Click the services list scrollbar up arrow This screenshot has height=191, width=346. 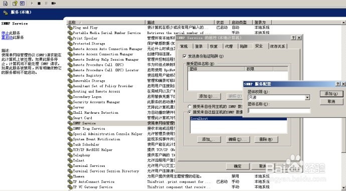[x=343, y=23]
